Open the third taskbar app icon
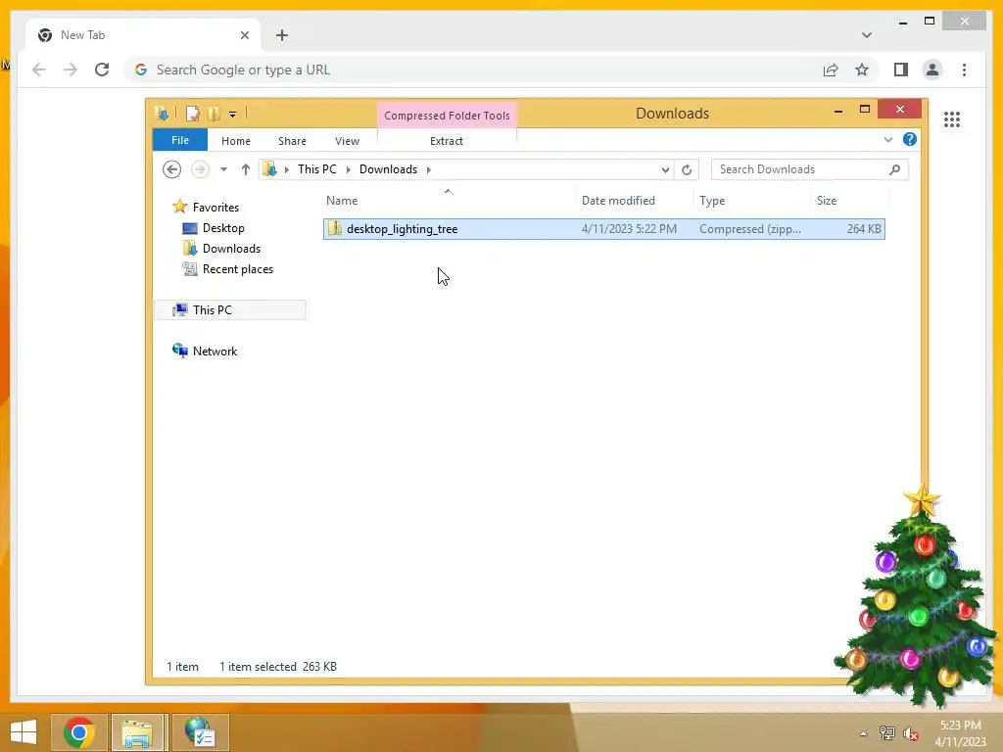Viewport: 1003px width, 752px height. pyautogui.click(x=199, y=732)
